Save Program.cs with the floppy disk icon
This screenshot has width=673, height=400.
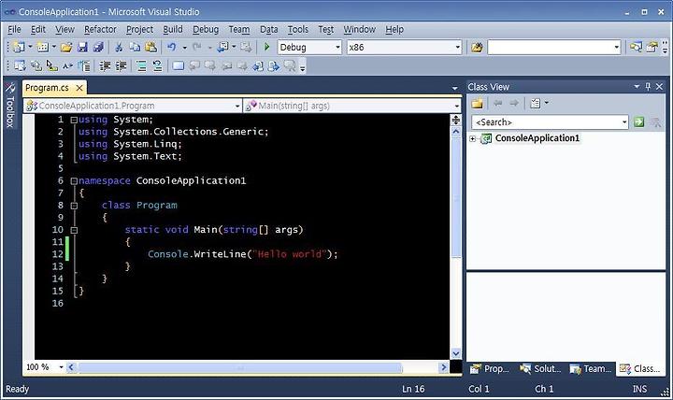(x=82, y=48)
